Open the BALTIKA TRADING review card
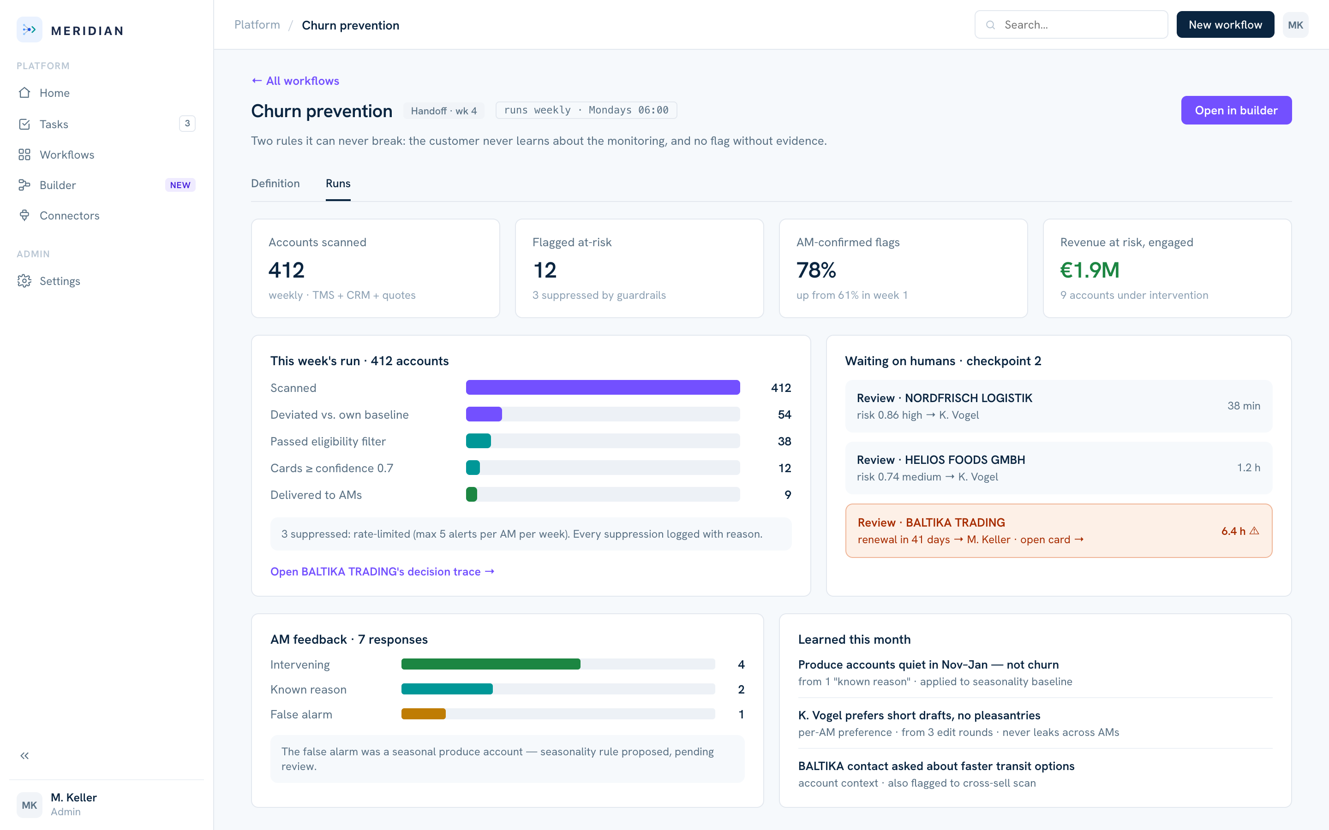This screenshot has height=830, width=1329. 1058,531
